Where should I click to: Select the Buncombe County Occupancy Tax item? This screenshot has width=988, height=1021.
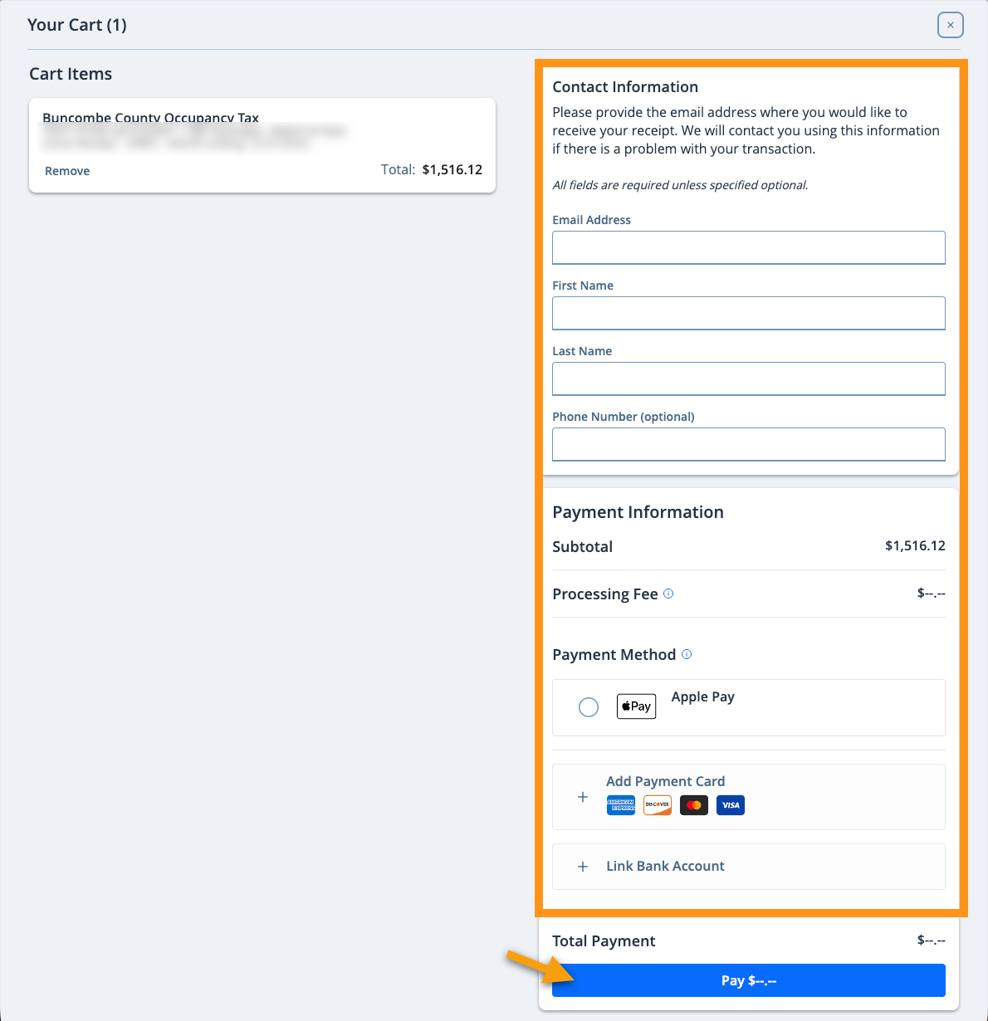point(262,145)
